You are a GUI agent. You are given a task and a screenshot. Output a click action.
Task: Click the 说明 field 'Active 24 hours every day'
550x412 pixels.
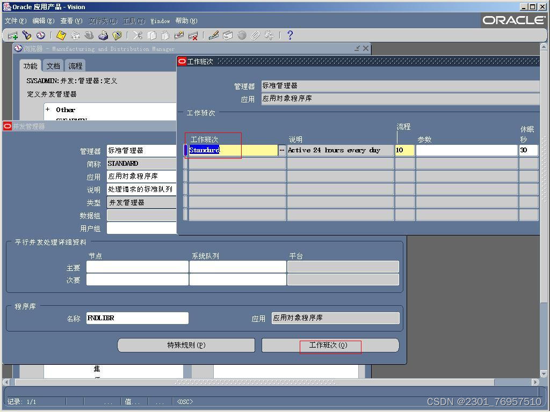tap(340, 150)
